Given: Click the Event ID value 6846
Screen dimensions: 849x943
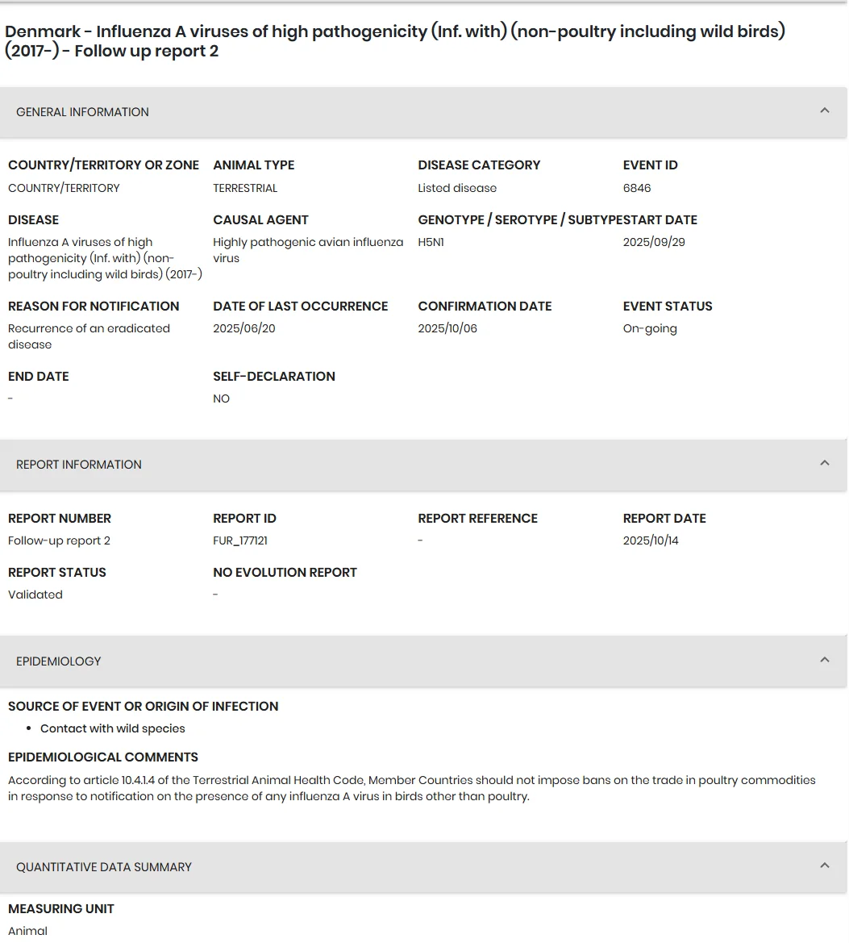Looking at the screenshot, I should 637,188.
